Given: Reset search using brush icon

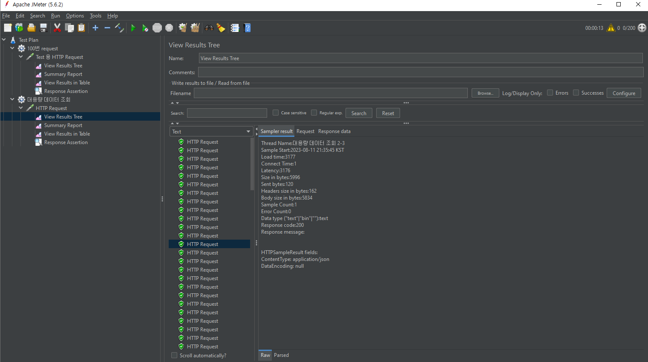Looking at the screenshot, I should pos(221,28).
